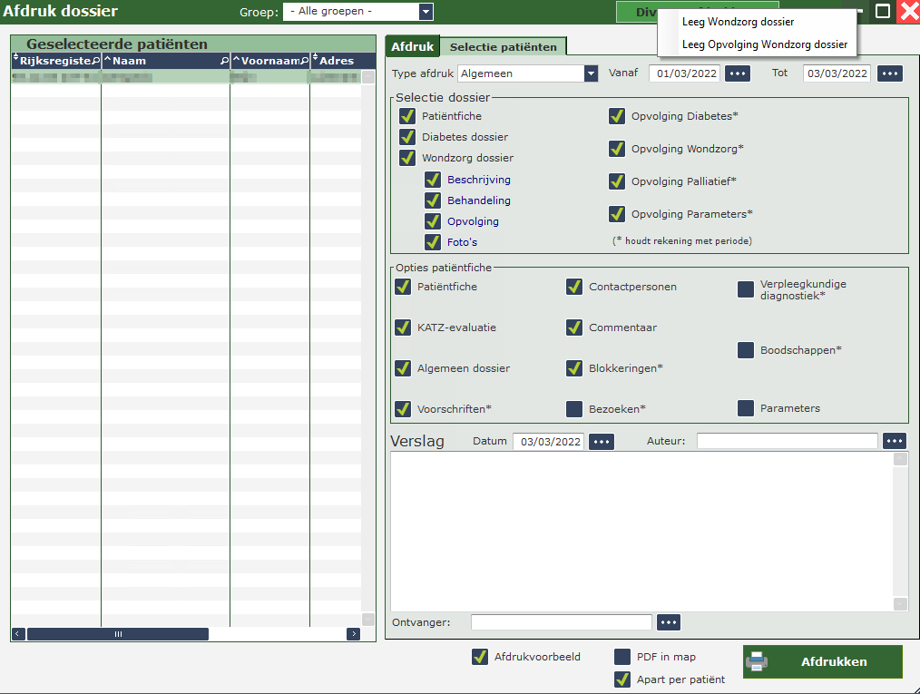Select Leeg Wondzorg dossier menu item
Screen dimensions: 920x694
coord(738,22)
